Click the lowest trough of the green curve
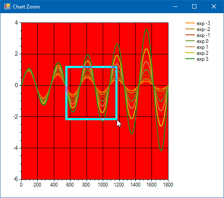Screen dimensions: 224x198 [x=161, y=150]
